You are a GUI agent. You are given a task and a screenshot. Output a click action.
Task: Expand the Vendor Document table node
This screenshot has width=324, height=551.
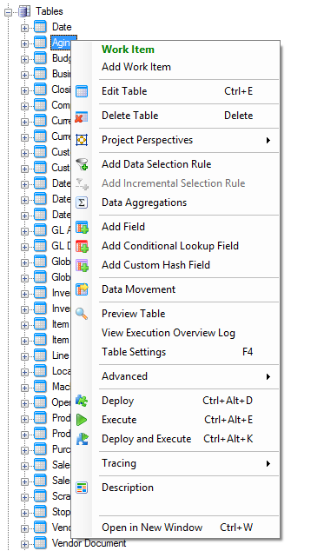coord(24,544)
